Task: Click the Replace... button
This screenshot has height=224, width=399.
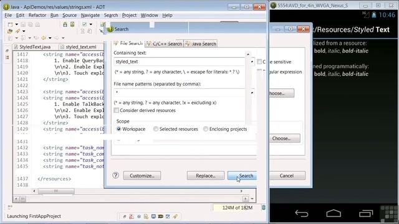Action: click(x=206, y=175)
